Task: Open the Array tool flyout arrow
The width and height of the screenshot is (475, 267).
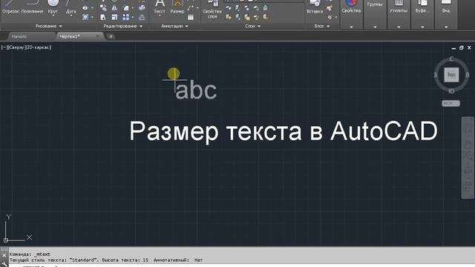Action: click(x=132, y=17)
